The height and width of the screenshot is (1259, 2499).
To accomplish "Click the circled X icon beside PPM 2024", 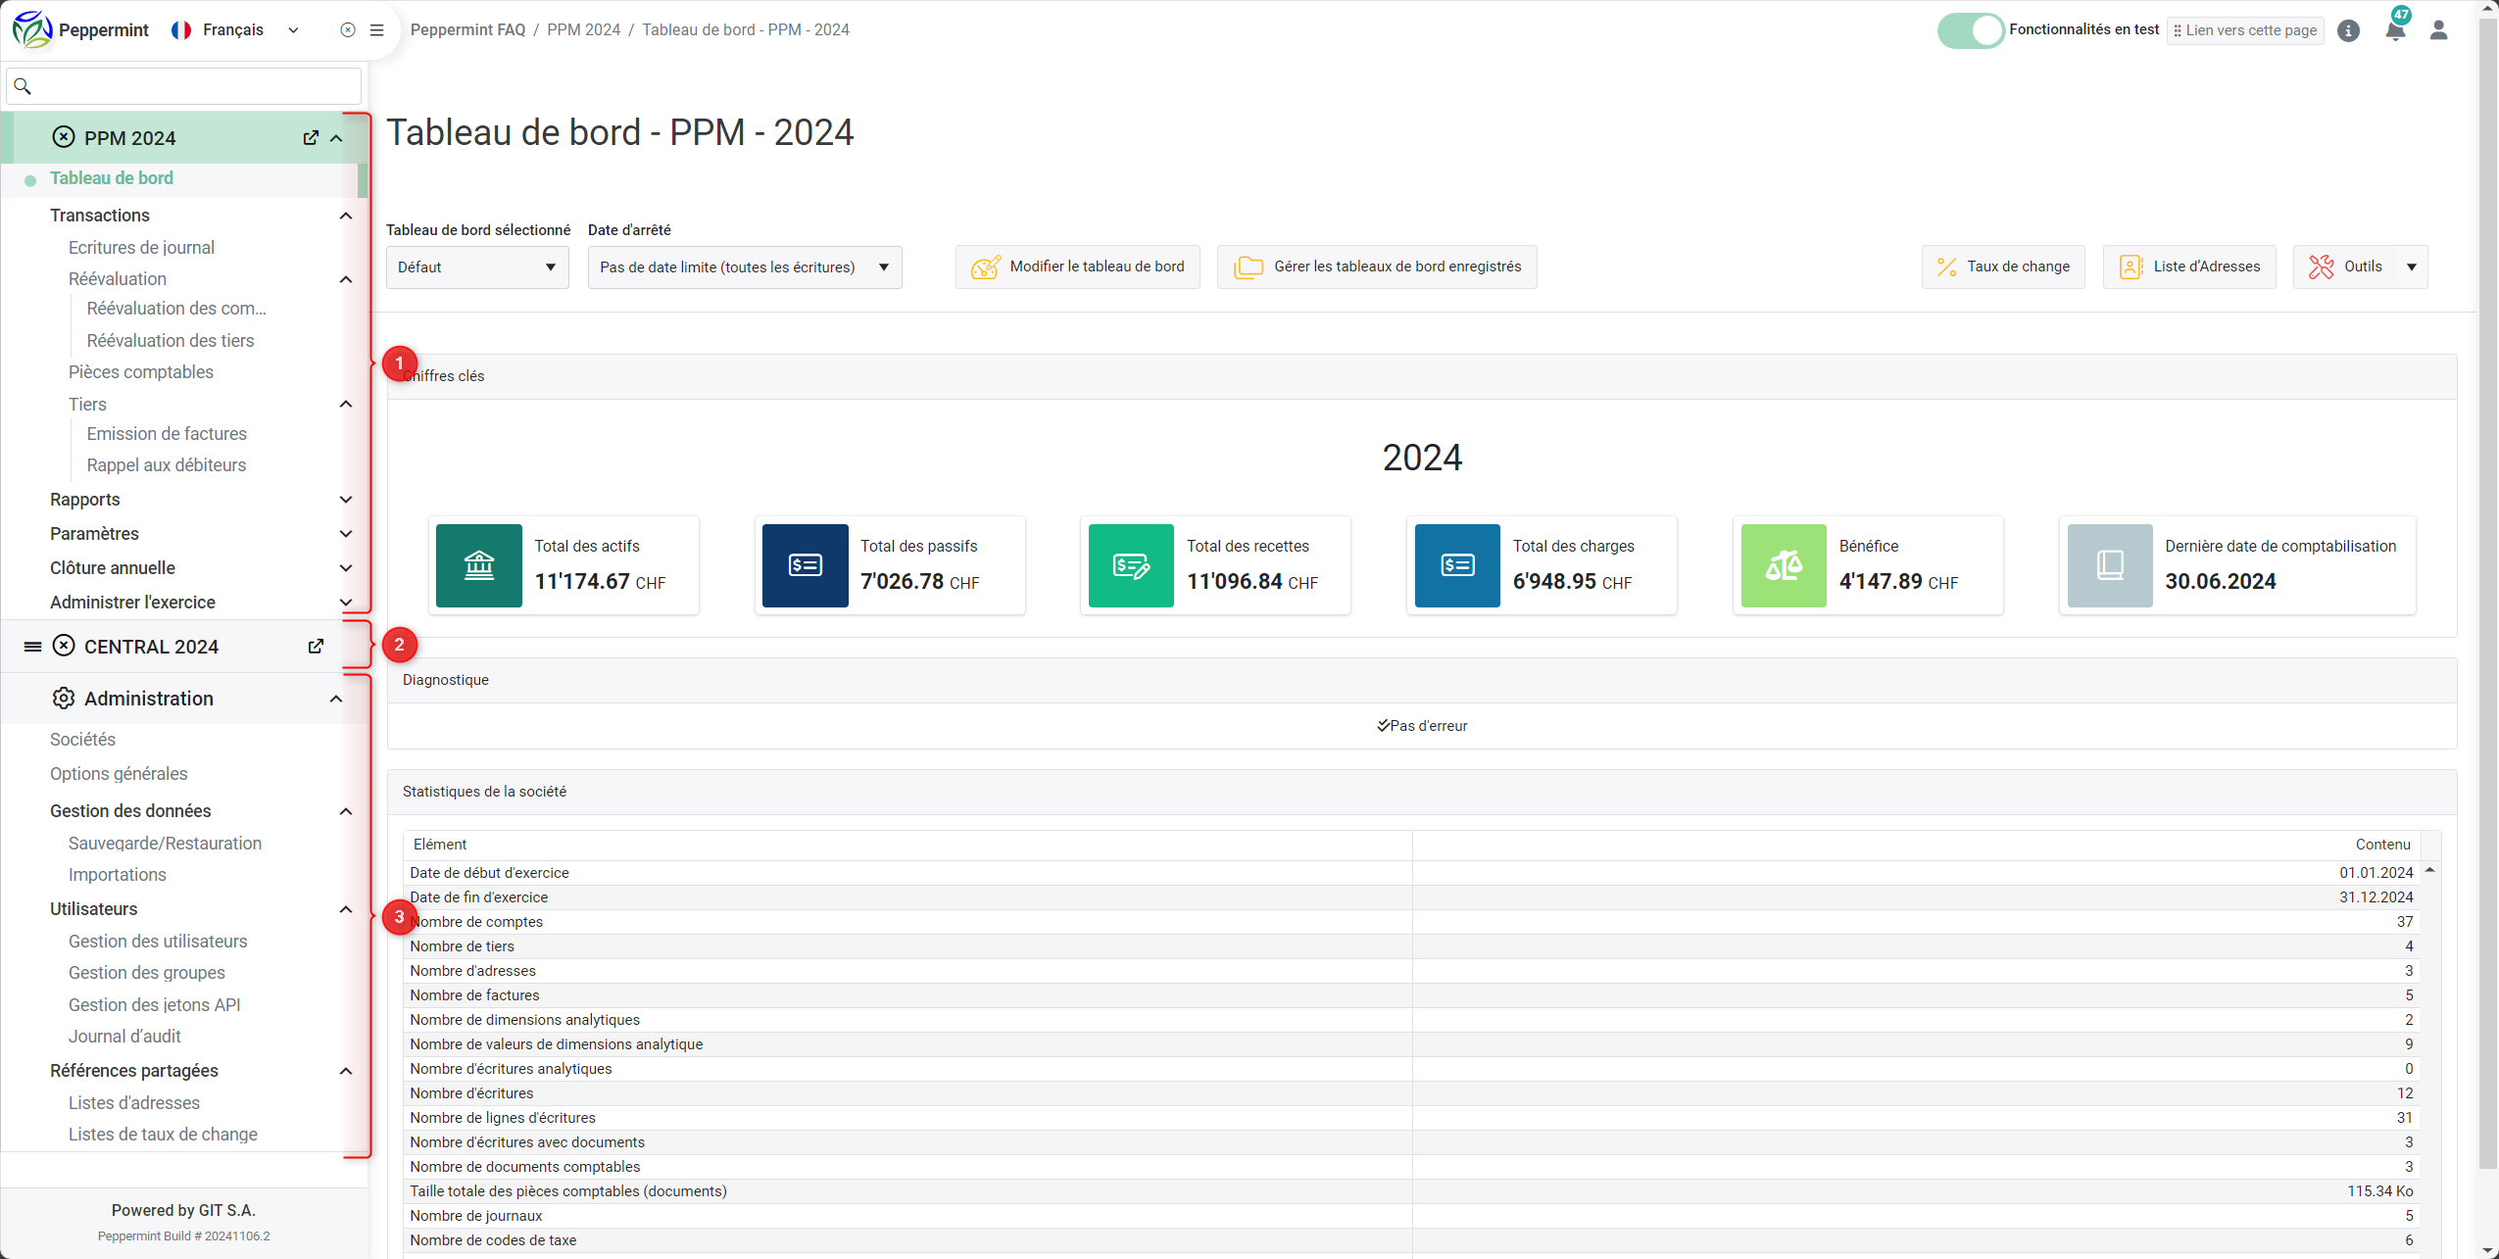I will coord(64,138).
